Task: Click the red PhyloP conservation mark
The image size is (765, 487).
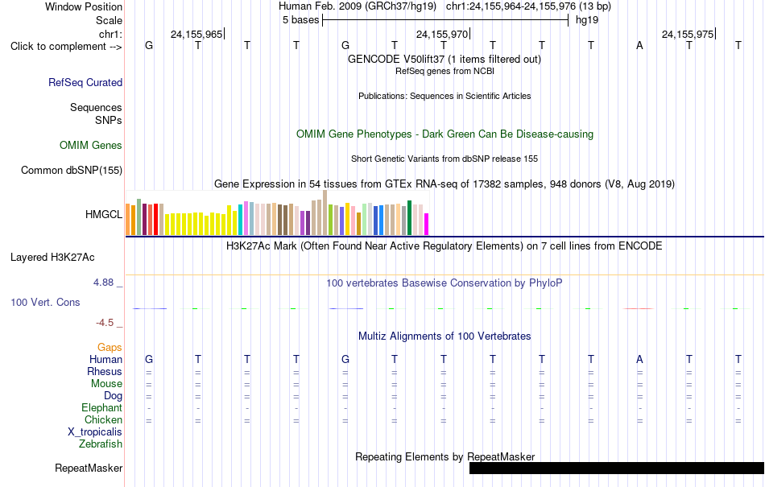Action: [639, 308]
